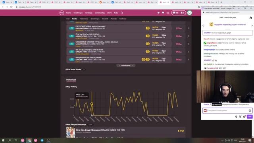Open the beatmaps menu in osu! nav
Screen dimensions: 254x143
tap(78, 13)
